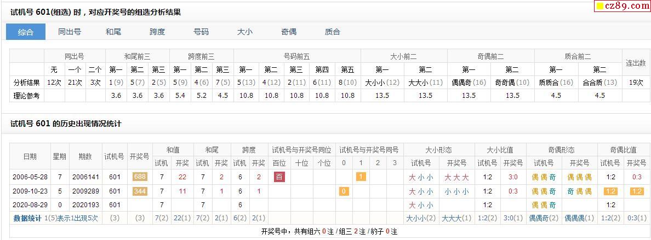Click the 4(12) second number result
This screenshot has width=651, height=240.
(x=271, y=83)
